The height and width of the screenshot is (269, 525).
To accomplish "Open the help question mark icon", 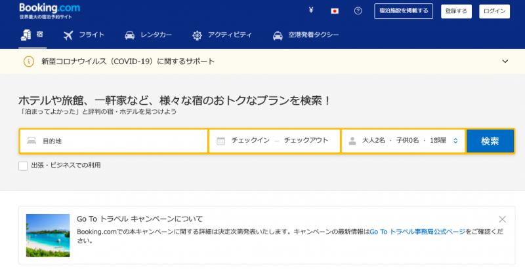I will 358,11.
